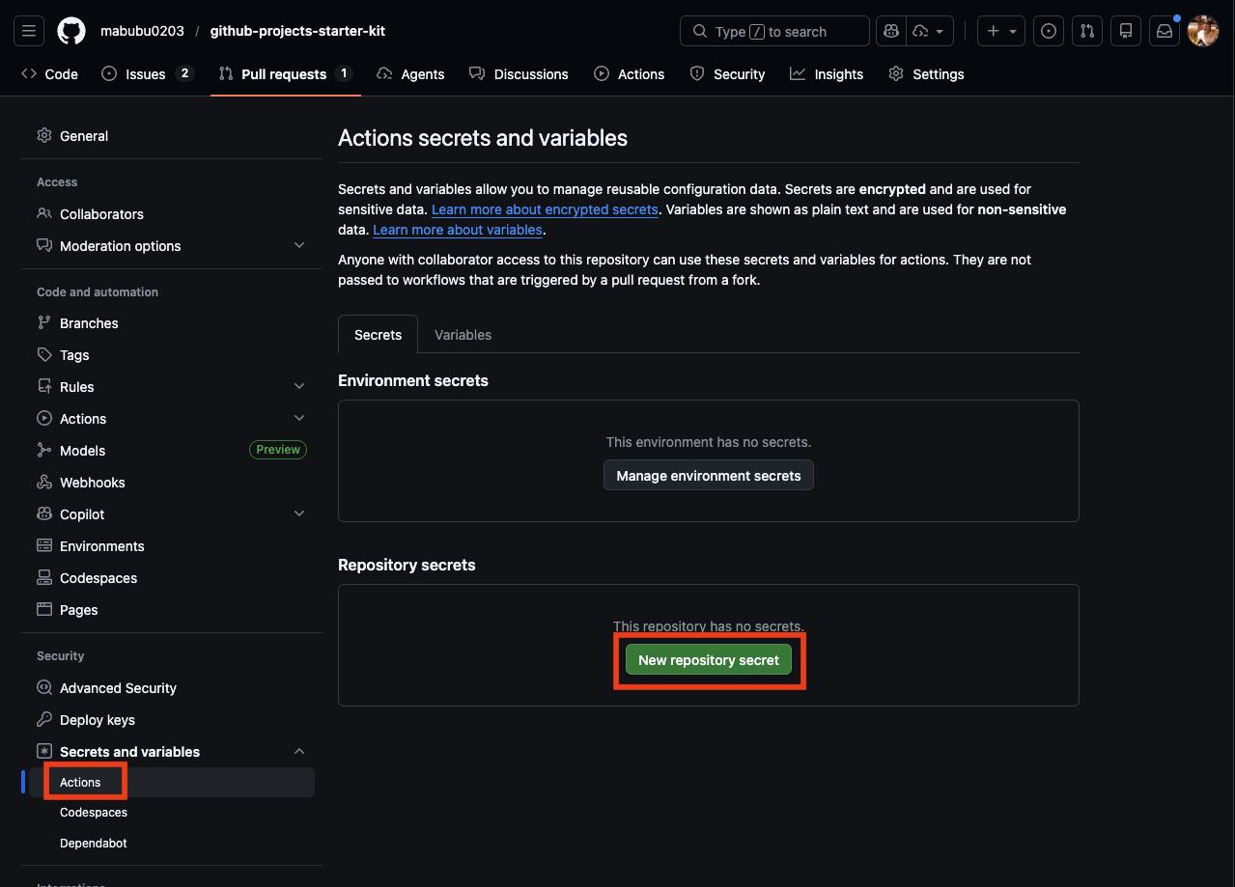This screenshot has height=887, width=1235.
Task: Open the pull requests icon in the header
Action: tap(1087, 31)
